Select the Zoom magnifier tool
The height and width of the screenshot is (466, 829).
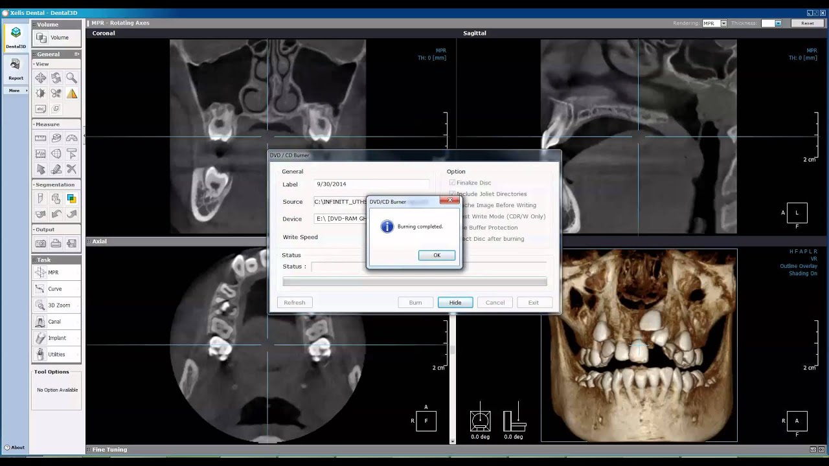[72, 78]
